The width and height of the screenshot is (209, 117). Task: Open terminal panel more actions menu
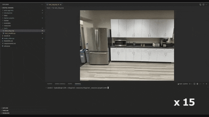(200, 84)
